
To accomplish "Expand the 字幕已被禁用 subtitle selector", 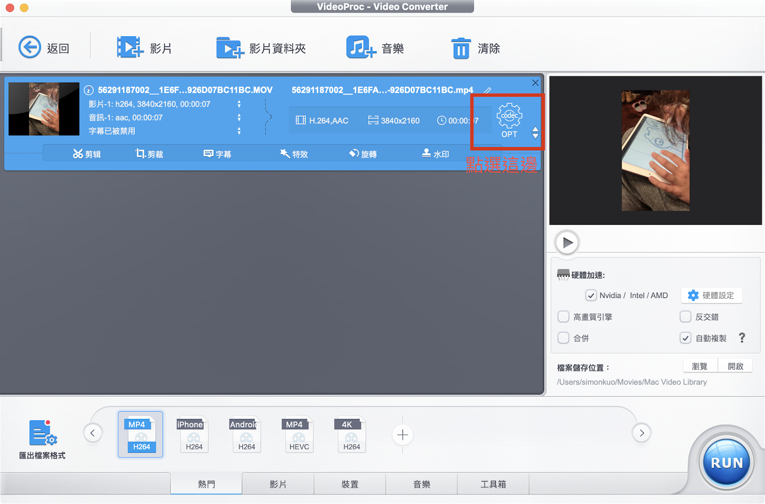I will tap(239, 131).
